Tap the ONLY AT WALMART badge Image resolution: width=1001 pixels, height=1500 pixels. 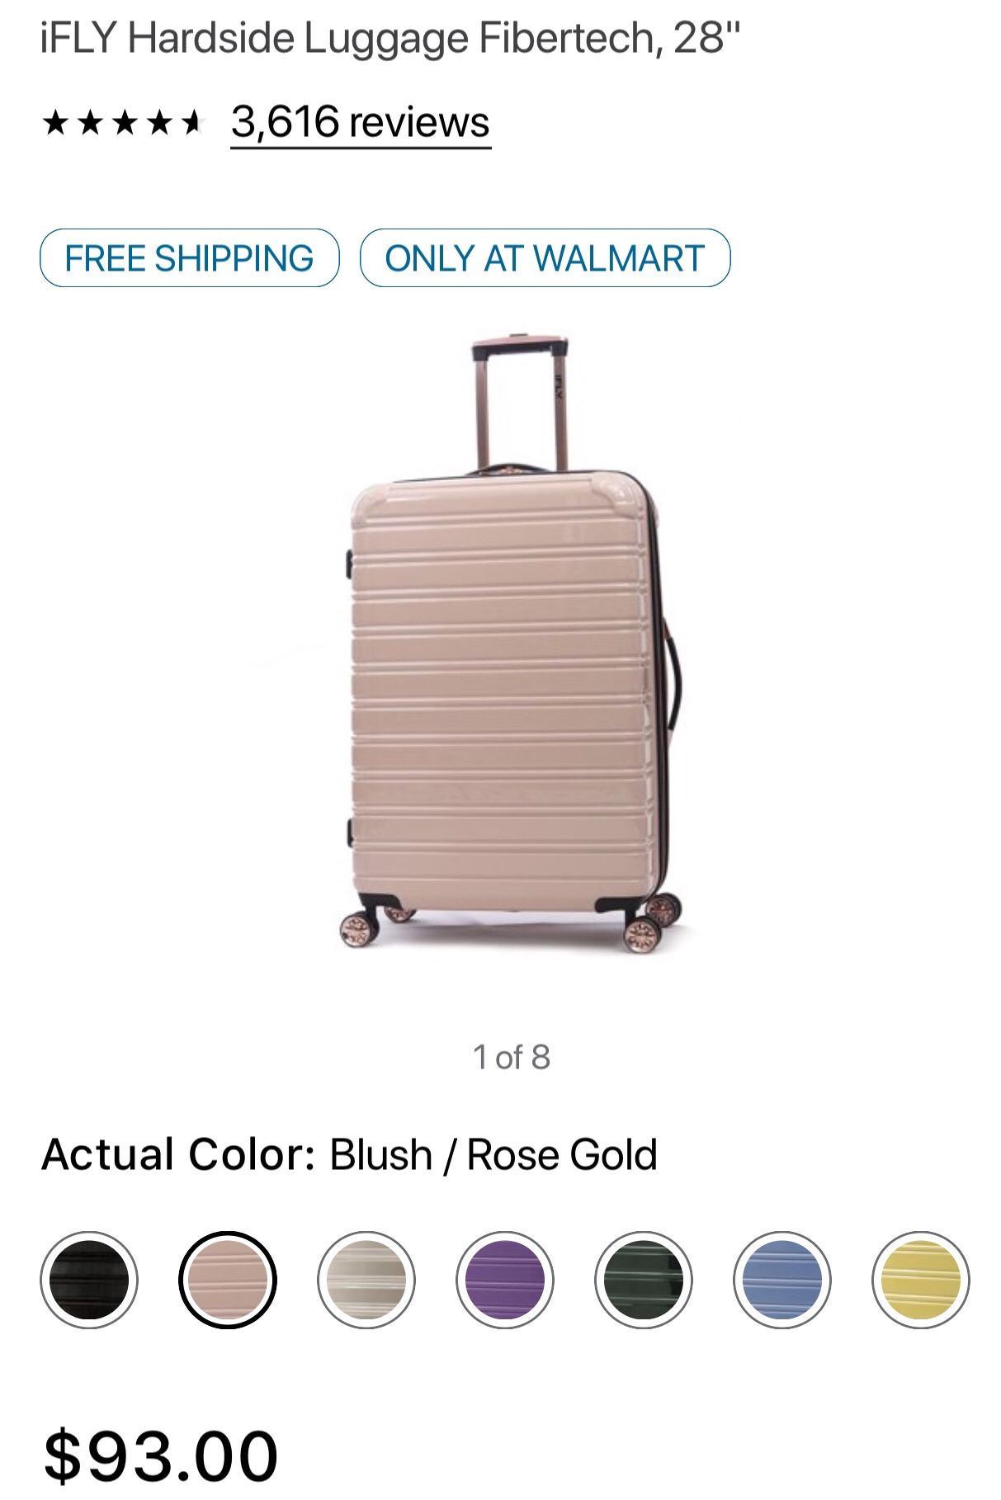click(x=545, y=258)
